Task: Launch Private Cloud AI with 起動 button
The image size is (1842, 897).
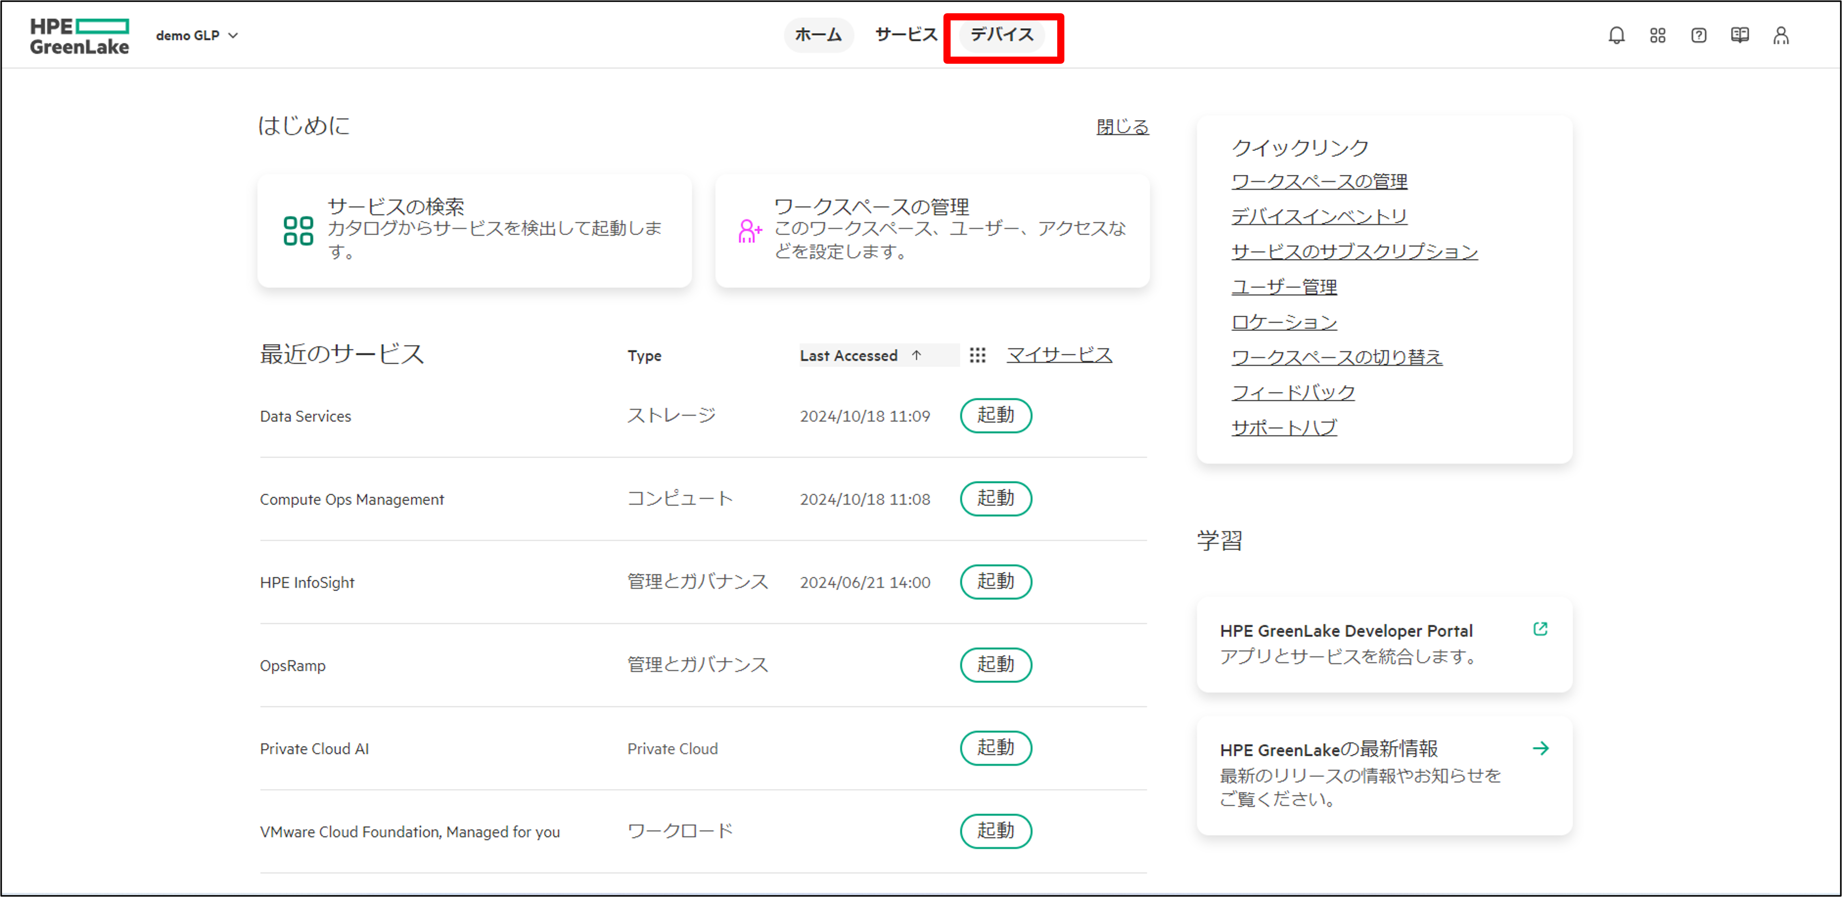Action: 995,748
